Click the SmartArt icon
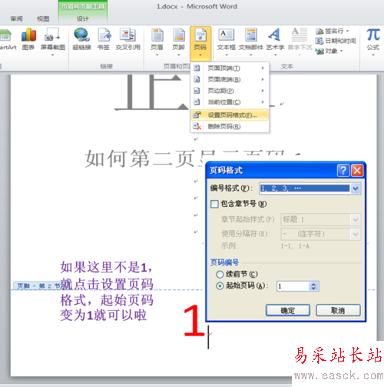This screenshot has height=387, width=384. [5, 35]
